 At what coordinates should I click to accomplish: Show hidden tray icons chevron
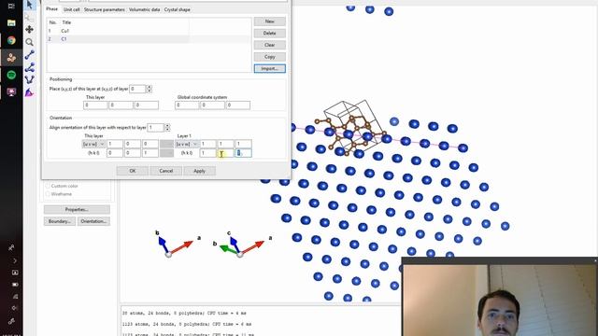(15, 261)
